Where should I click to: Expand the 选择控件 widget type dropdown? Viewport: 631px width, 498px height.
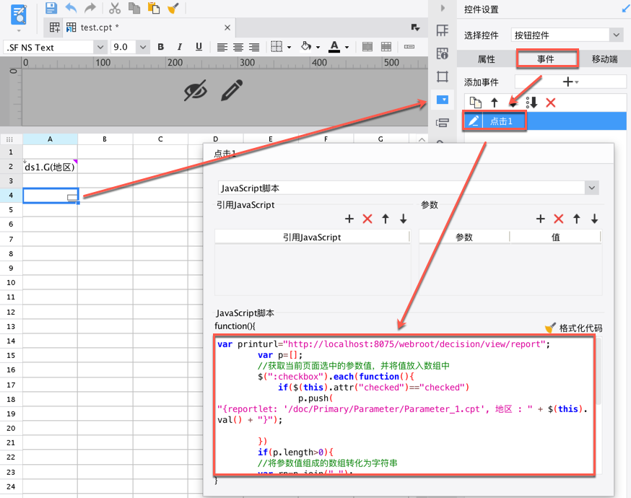click(615, 35)
